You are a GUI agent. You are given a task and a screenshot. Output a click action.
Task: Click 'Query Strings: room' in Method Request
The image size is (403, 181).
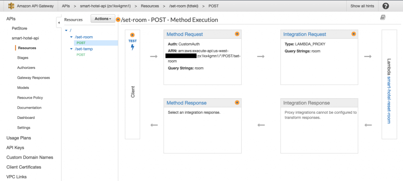pos(186,68)
